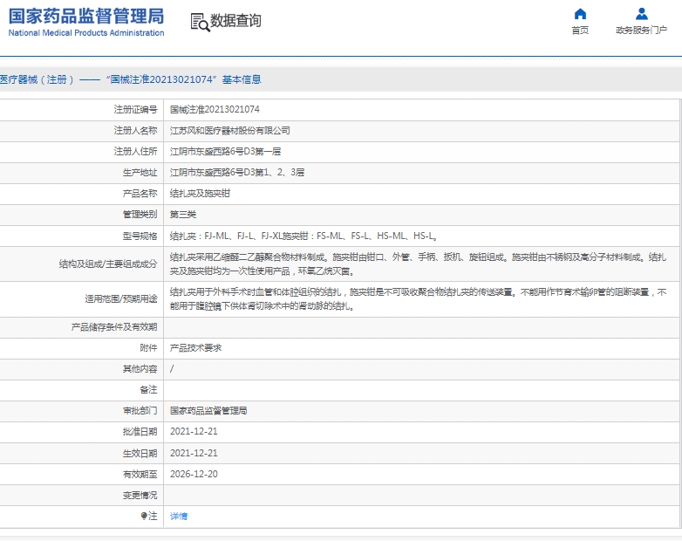Select management class 第三类
This screenshot has width=682, height=541.
pos(182,214)
